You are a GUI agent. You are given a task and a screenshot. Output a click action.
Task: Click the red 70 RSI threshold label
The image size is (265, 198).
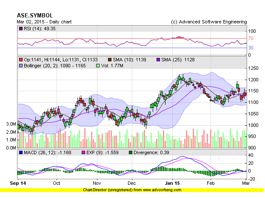(x=251, y=39)
